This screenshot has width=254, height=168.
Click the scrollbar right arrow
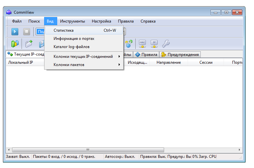point(239,150)
